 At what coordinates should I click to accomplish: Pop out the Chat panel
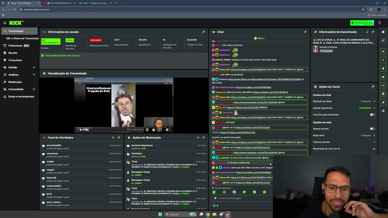(305, 32)
